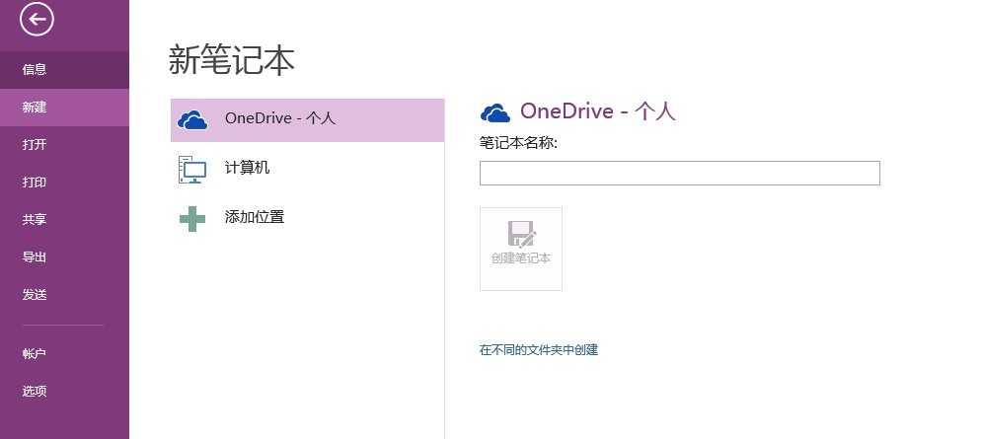Click the 计算机 computer icon
Viewport: 983px width, 439px height.
(x=192, y=170)
